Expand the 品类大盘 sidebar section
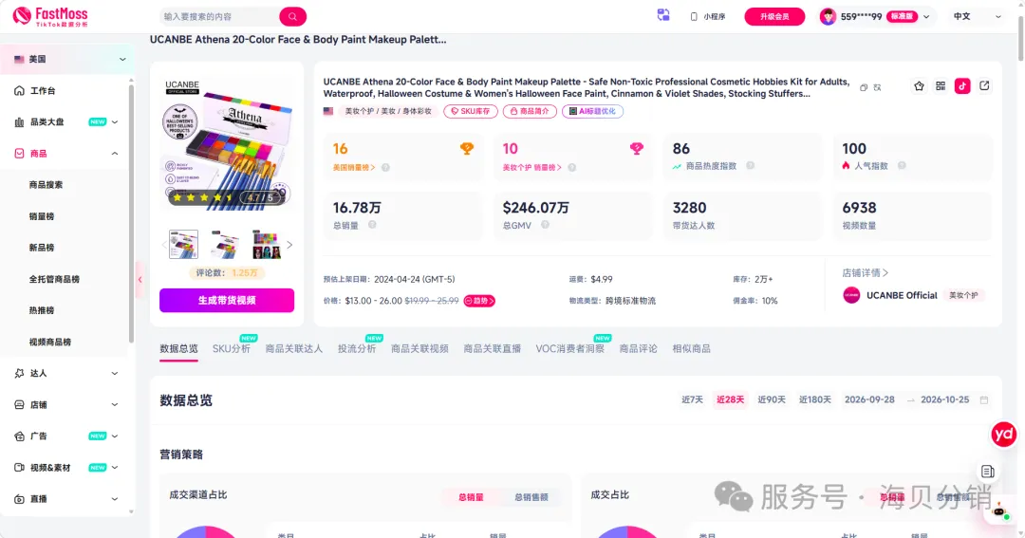This screenshot has height=538, width=1025. click(x=115, y=122)
